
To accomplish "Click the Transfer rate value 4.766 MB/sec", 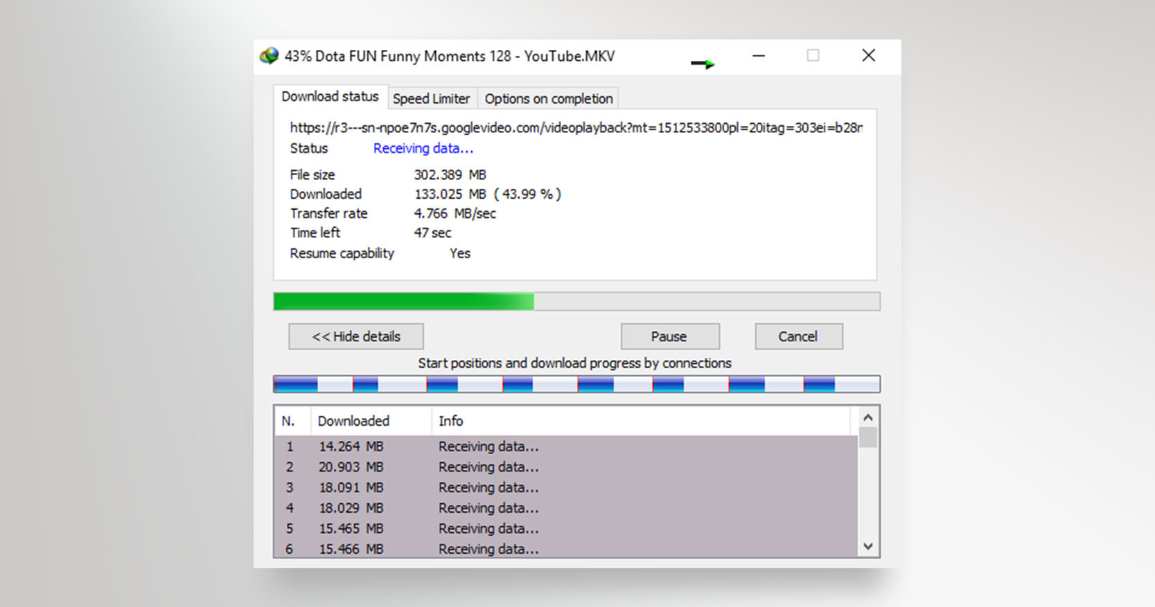I will click(455, 213).
